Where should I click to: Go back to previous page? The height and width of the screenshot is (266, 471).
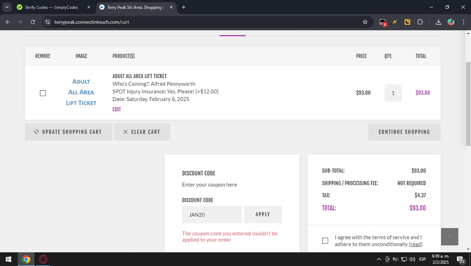(8, 22)
